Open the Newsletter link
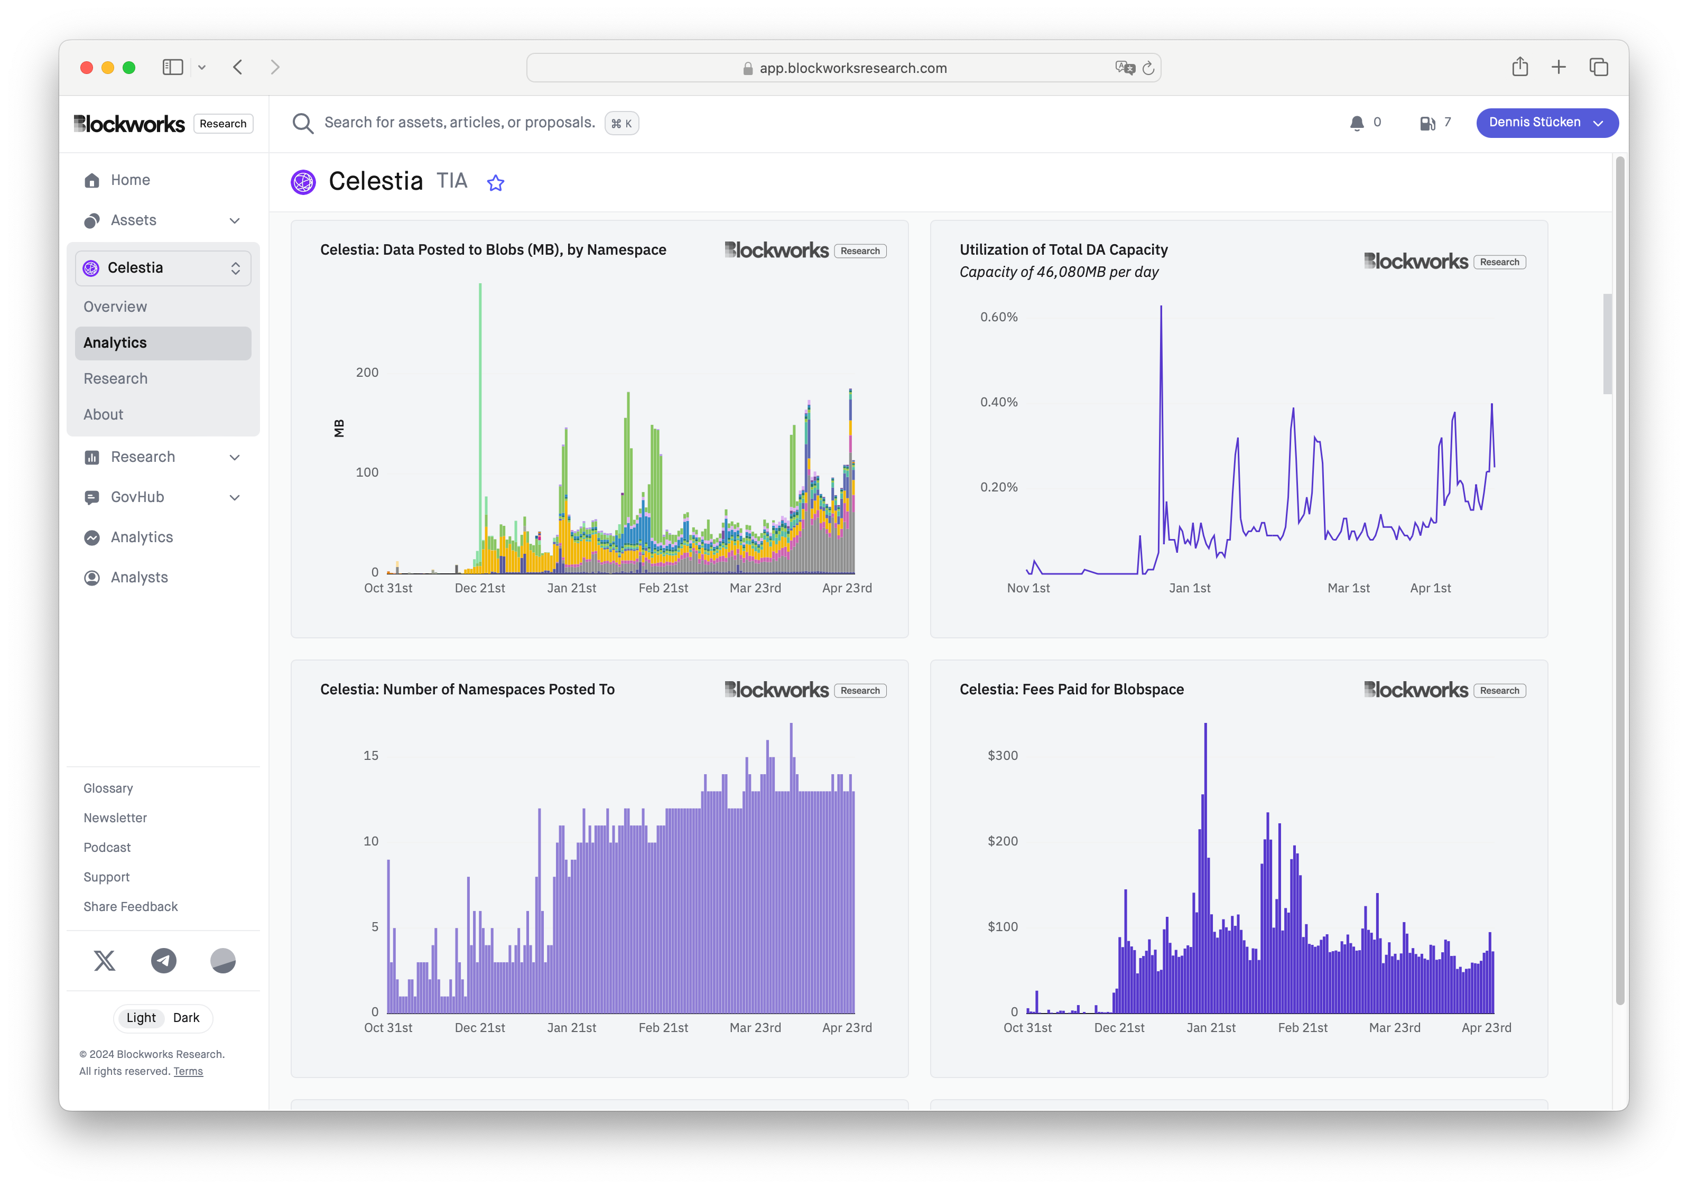The image size is (1688, 1189). coord(115,818)
